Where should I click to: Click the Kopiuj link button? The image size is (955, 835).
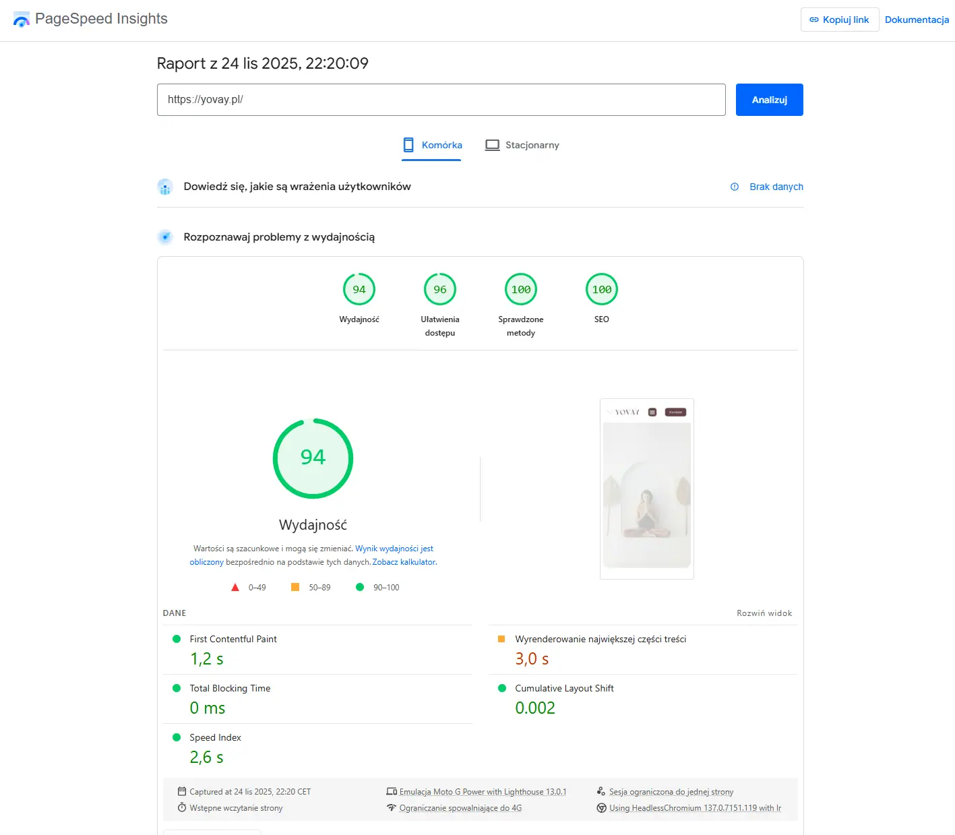[839, 20]
